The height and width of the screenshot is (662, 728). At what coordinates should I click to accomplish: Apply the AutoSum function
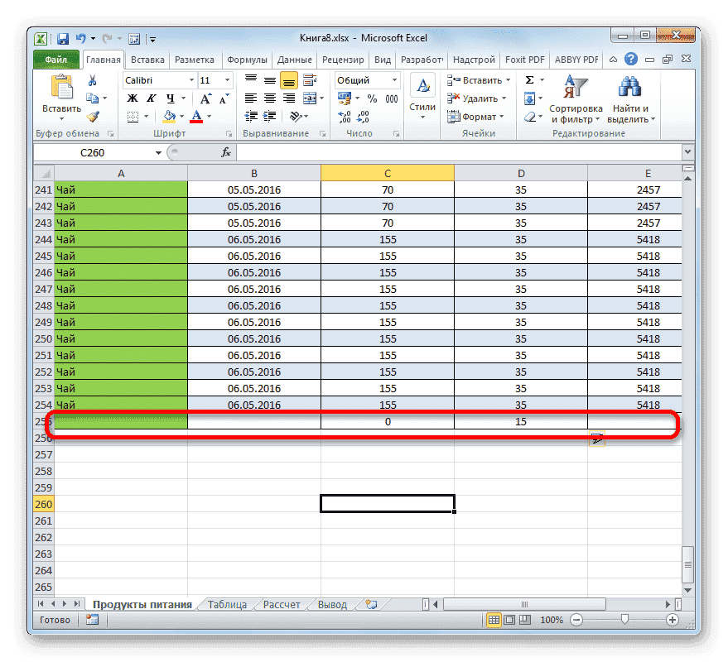click(x=530, y=79)
